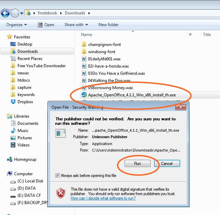Open the Documents library icon

(13, 123)
